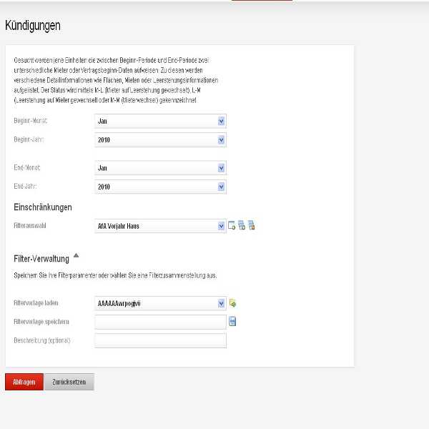Click the middle filter icon beside Filterauswahl
This screenshot has height=429, width=429.
pyautogui.click(x=242, y=225)
